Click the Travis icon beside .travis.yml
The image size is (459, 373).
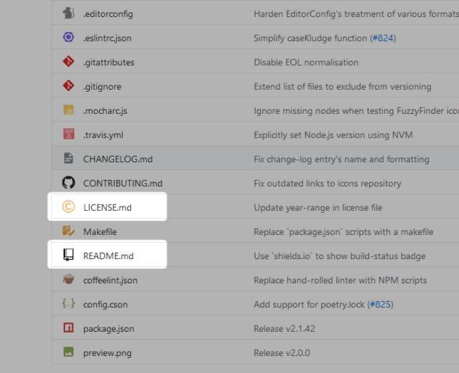click(68, 135)
